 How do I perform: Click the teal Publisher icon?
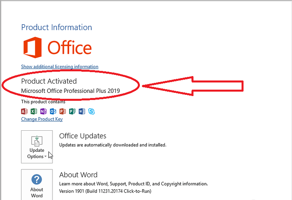coord(72,112)
